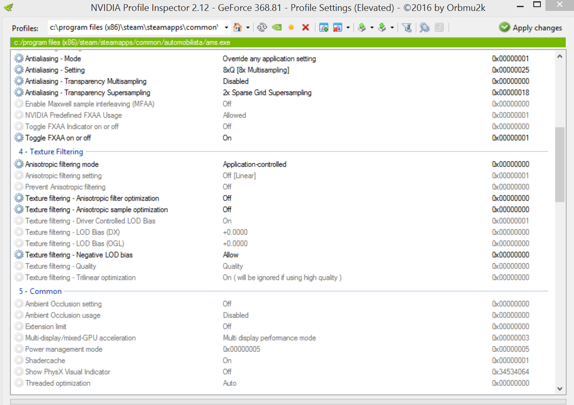This screenshot has width=574, height=405.
Task: Select the Override any application setting value
Action: pyautogui.click(x=269, y=59)
